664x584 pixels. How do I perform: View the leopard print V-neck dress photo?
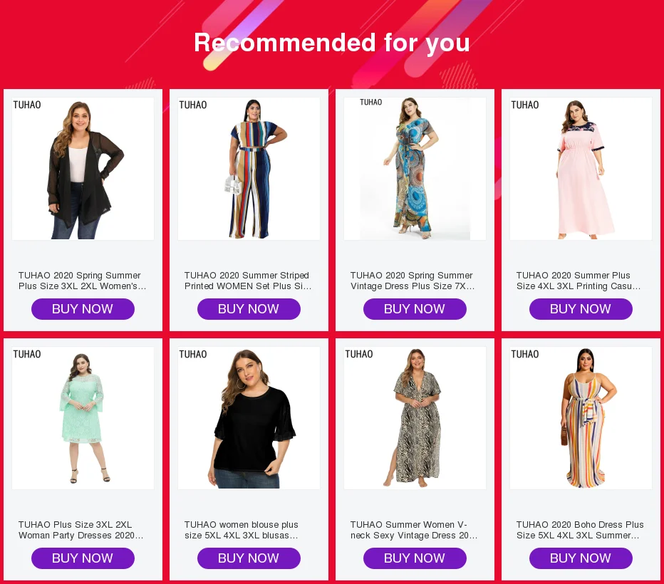415,418
